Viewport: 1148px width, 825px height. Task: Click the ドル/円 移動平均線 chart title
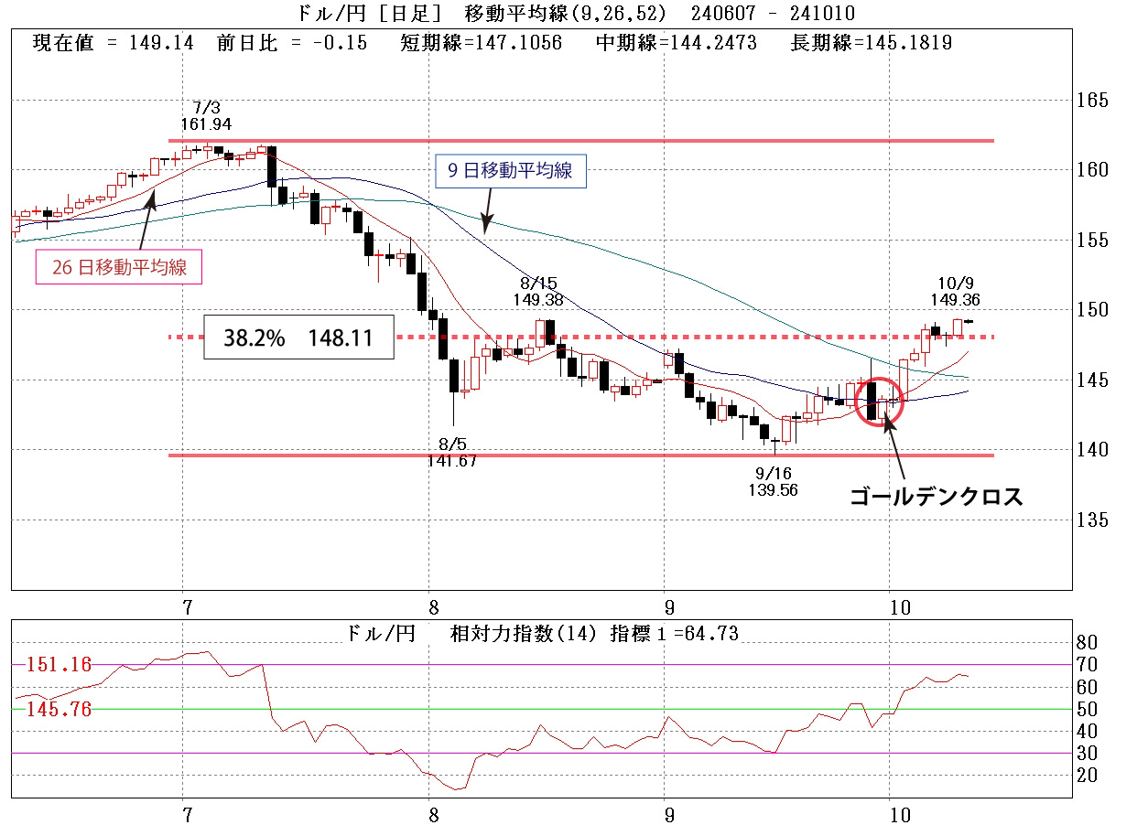pos(575,13)
